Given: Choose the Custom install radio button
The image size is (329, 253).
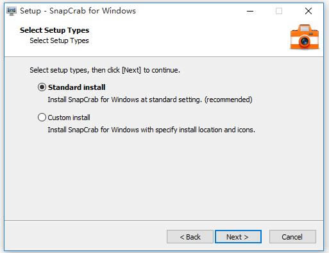Looking at the screenshot, I should [x=42, y=118].
